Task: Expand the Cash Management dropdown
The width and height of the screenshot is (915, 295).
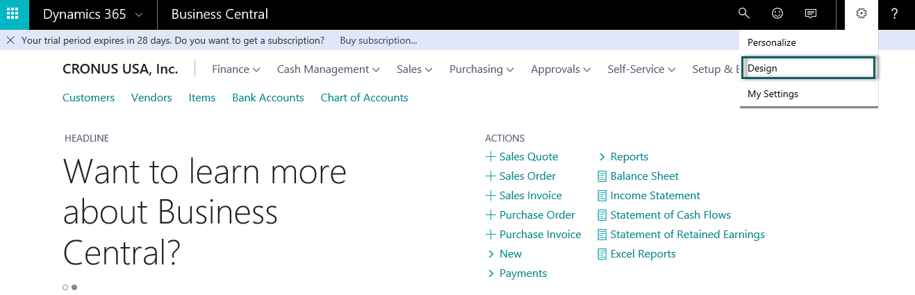Action: [328, 69]
